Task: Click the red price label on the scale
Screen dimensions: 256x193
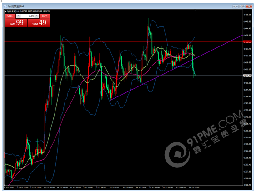Action: [x=247, y=42]
